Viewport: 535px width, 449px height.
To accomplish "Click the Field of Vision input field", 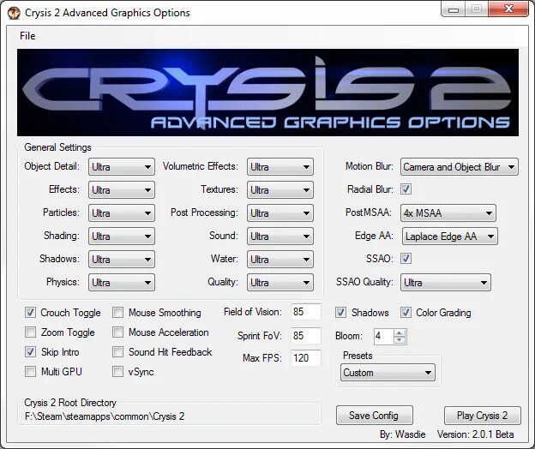I will point(306,312).
